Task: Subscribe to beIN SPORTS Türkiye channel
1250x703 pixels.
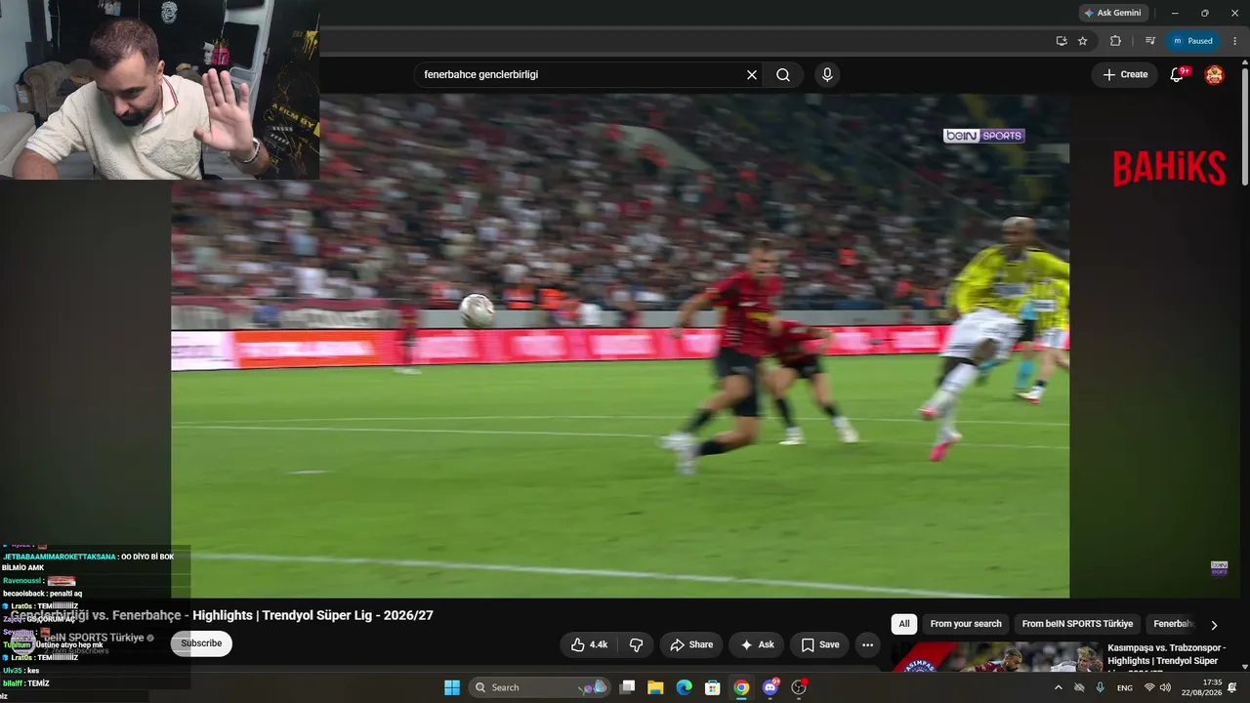Action: 201,643
